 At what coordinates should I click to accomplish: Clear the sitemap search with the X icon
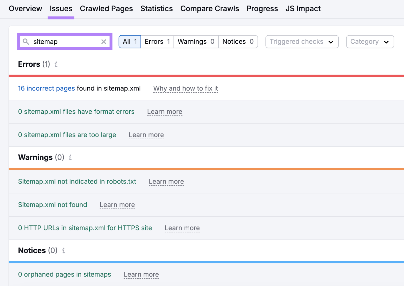104,42
